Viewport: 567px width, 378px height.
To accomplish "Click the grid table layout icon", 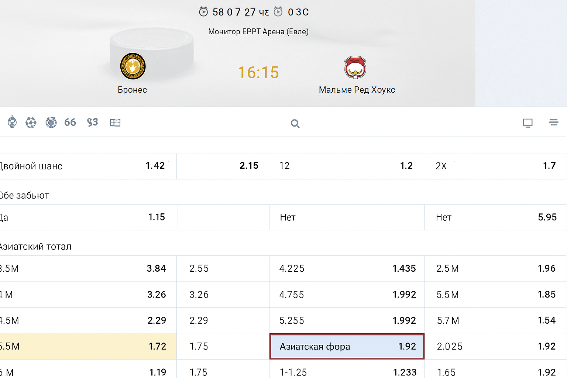I will click(x=115, y=123).
